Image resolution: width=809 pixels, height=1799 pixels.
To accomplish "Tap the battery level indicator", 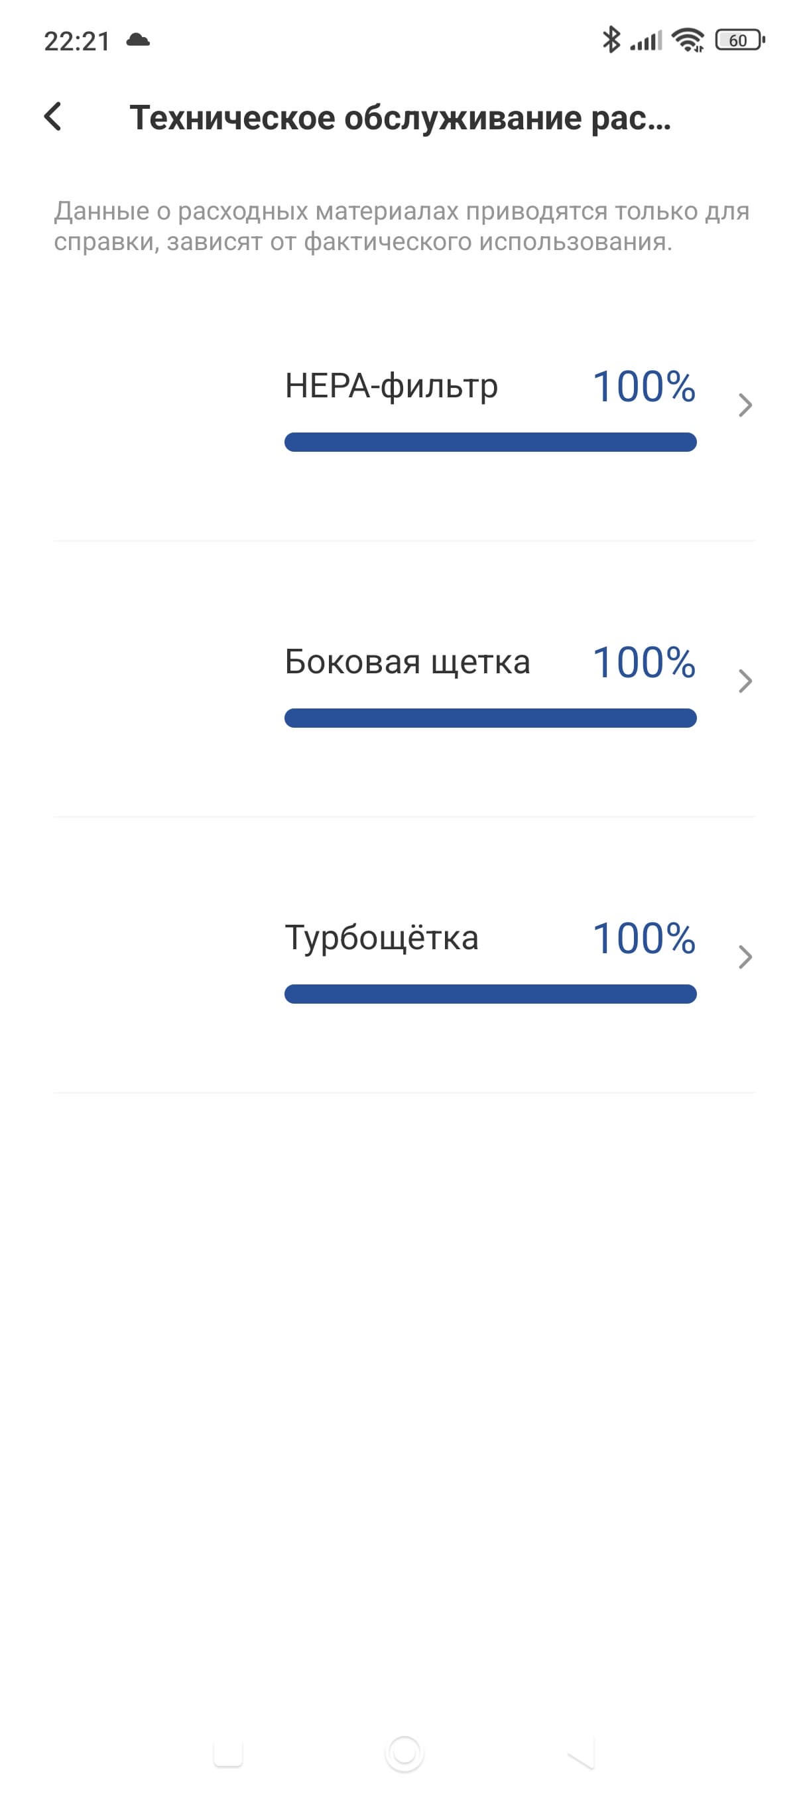I will 739,40.
